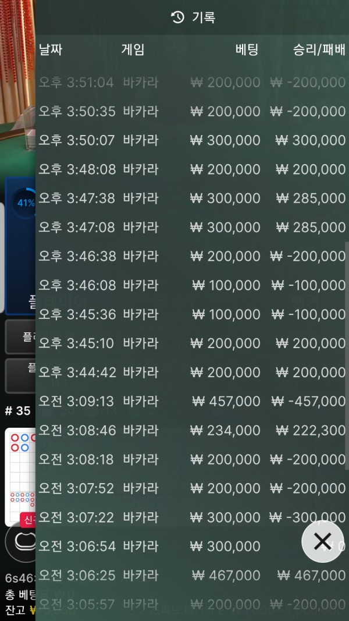Image resolution: width=349 pixels, height=621 pixels.
Task: Select the 오전 3:09:13 record with ₩457,000 bet
Action: 192,401
